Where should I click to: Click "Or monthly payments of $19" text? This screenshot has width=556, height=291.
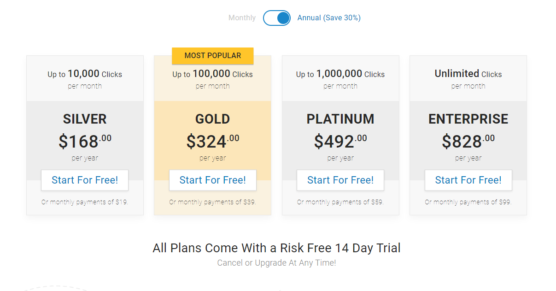pos(85,202)
